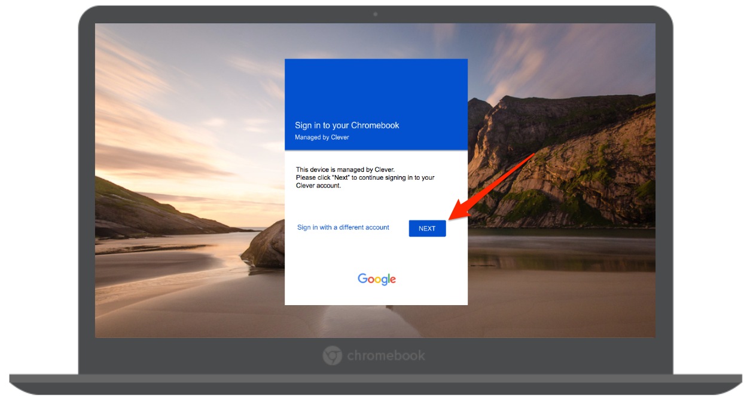This screenshot has width=744, height=406.
Task: Click the Google logo below the dialog text
Action: 376,279
